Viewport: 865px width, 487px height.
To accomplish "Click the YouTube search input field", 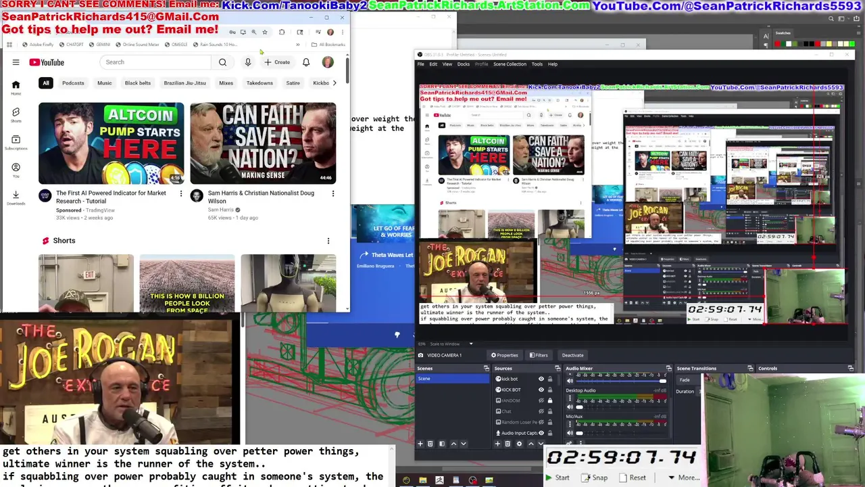I will pyautogui.click(x=156, y=62).
